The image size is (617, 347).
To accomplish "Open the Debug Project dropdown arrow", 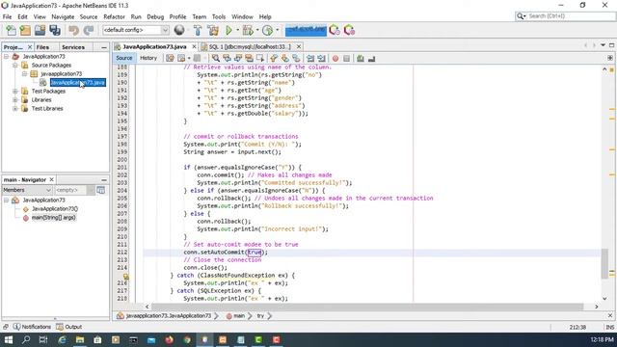I will [257, 30].
